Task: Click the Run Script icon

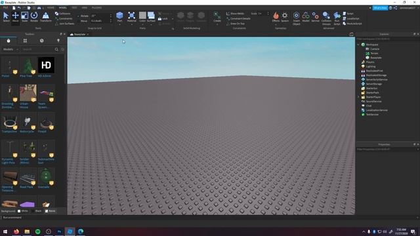Action: pos(337,18)
